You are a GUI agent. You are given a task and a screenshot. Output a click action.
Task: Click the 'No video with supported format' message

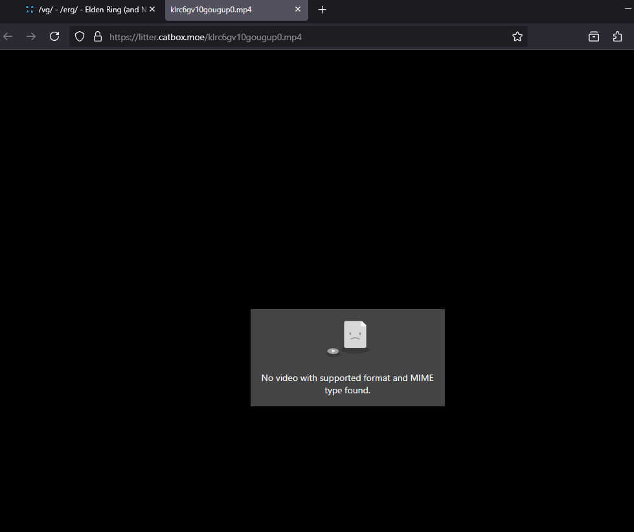tap(347, 384)
